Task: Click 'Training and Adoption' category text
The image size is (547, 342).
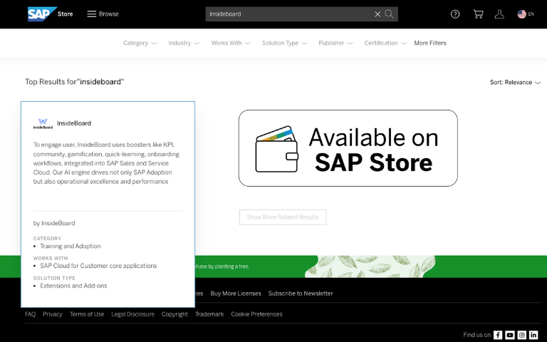Action: 71,246
